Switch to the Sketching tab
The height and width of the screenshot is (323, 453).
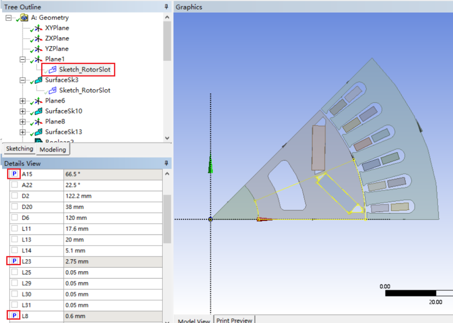point(19,149)
